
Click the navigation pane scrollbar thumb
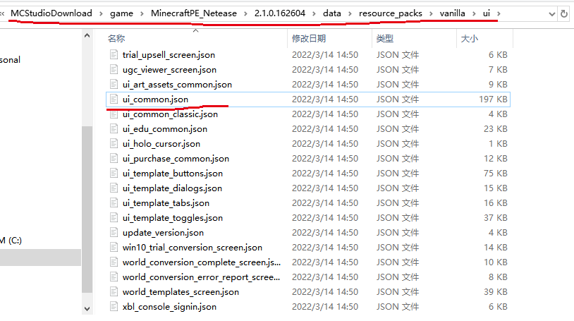87,210
